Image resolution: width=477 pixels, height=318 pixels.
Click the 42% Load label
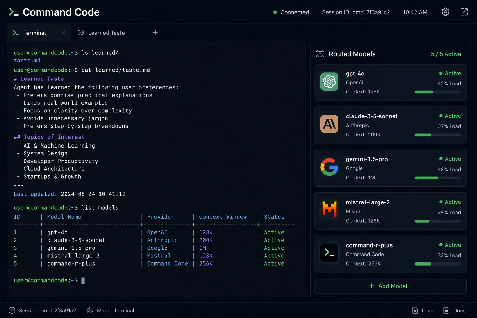(x=449, y=84)
